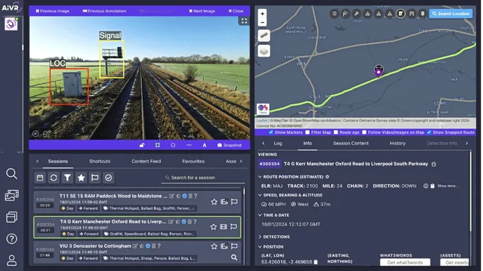Viewport: 483px width, 271px height.
Task: Zoom out on the map
Action: pos(263,22)
